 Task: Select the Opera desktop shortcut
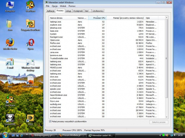[x=30, y=44]
